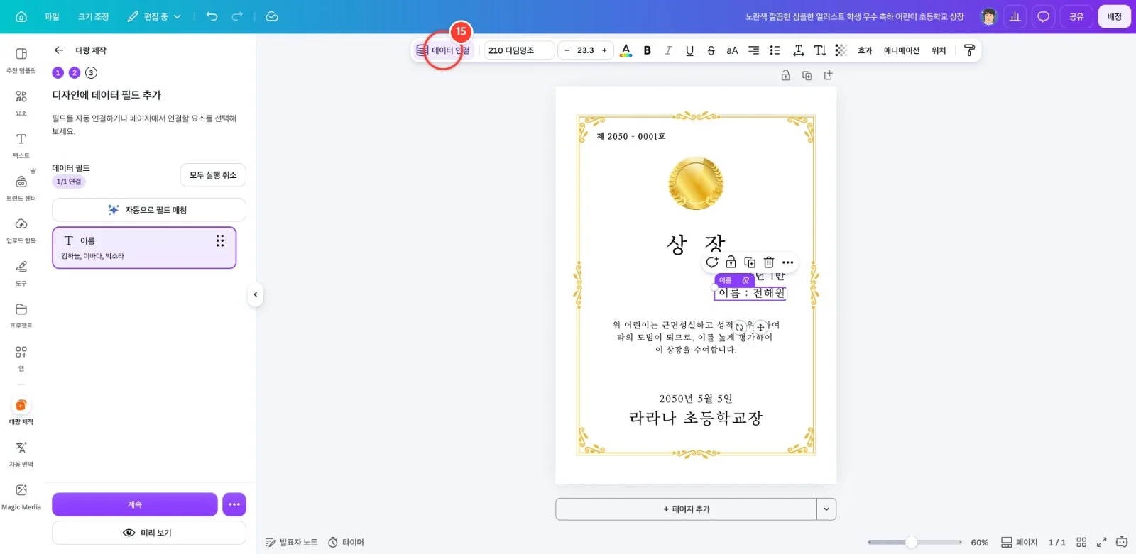
Task: Duplicate page icon above canvas
Action: 807,75
